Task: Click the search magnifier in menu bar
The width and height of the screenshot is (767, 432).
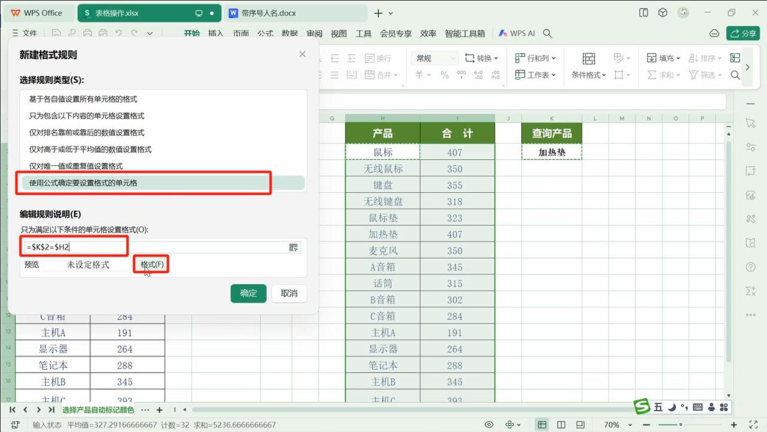Action: 547,34
